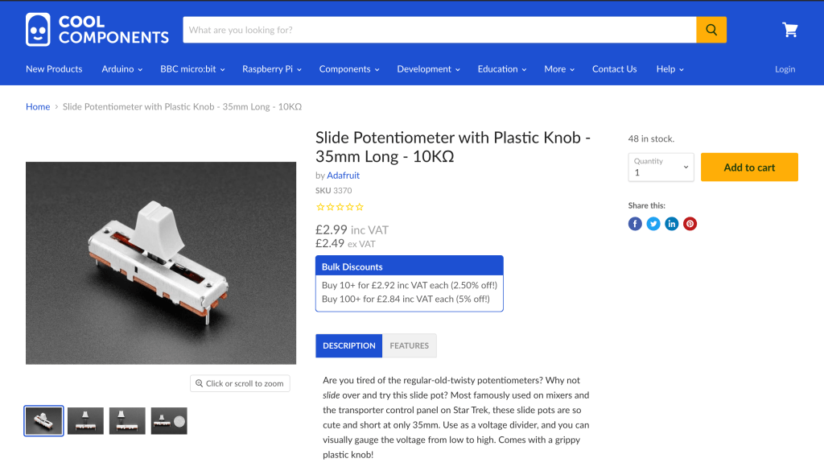Switch to the Features tab
The width and height of the screenshot is (824, 471).
point(409,345)
